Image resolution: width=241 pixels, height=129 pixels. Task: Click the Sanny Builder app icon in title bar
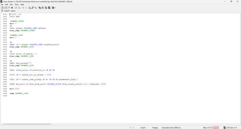click(2, 2)
